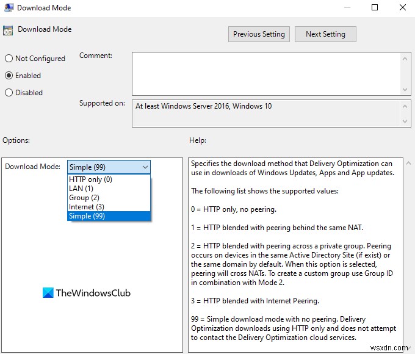Click '3 = HTTP blended with Internet Peering.' text
Viewport: 415px width, 354px height.
tap(255, 301)
